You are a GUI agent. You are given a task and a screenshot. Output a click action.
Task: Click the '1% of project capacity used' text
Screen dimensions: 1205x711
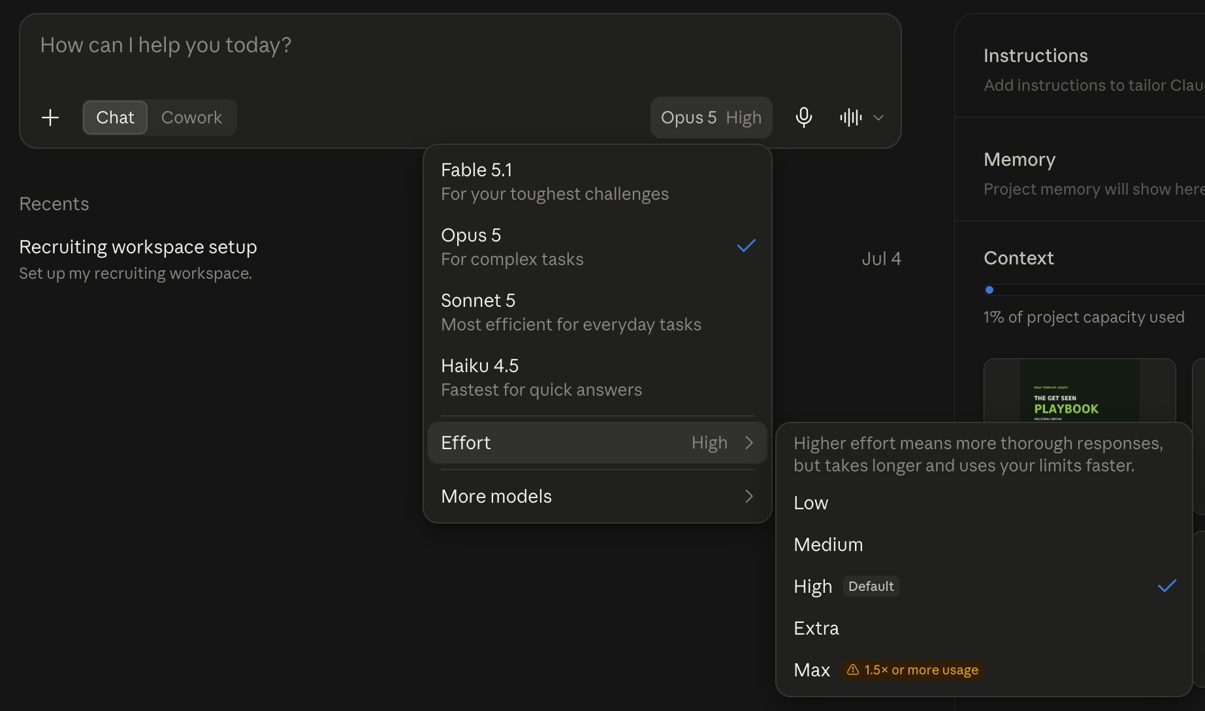(x=1084, y=317)
